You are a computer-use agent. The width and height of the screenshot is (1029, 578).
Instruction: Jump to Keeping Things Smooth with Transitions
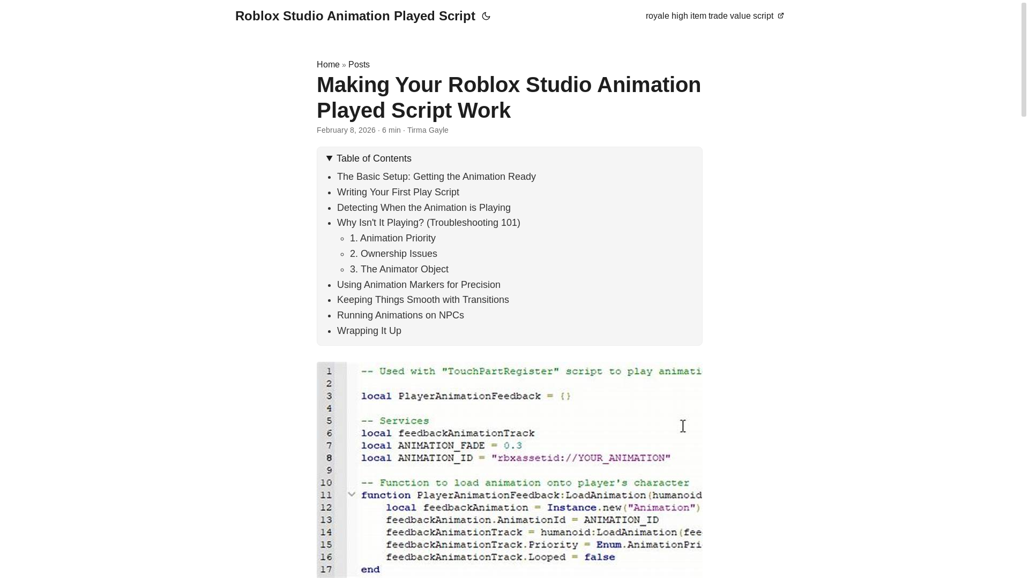click(423, 300)
